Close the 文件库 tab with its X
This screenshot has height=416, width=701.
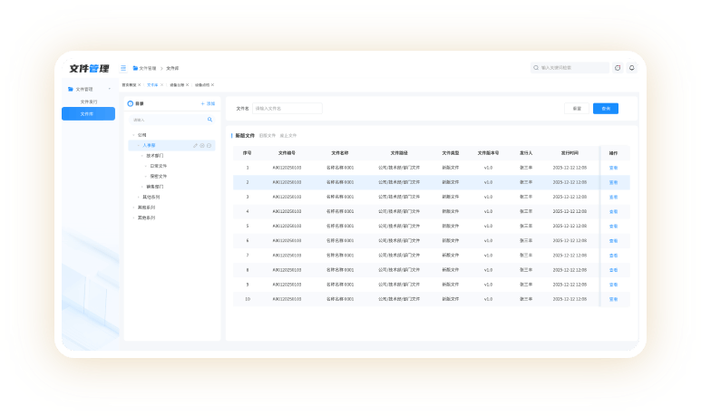click(163, 84)
